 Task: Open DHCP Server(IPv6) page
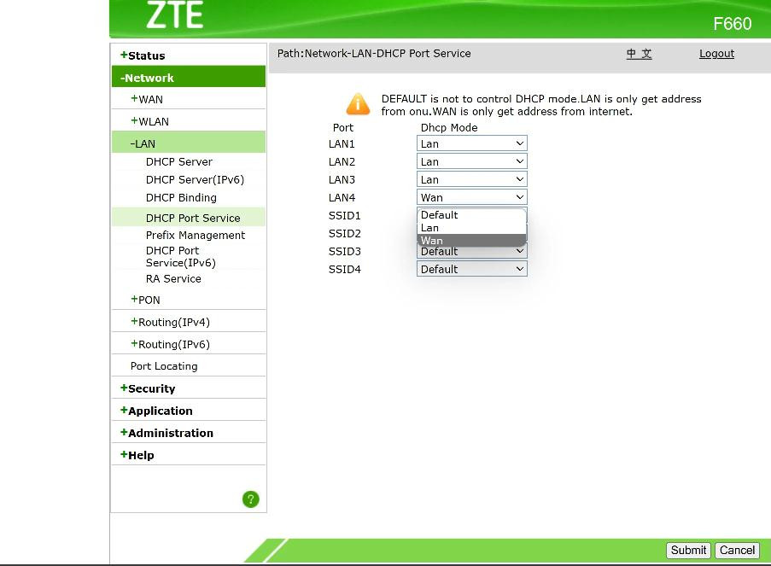click(195, 179)
